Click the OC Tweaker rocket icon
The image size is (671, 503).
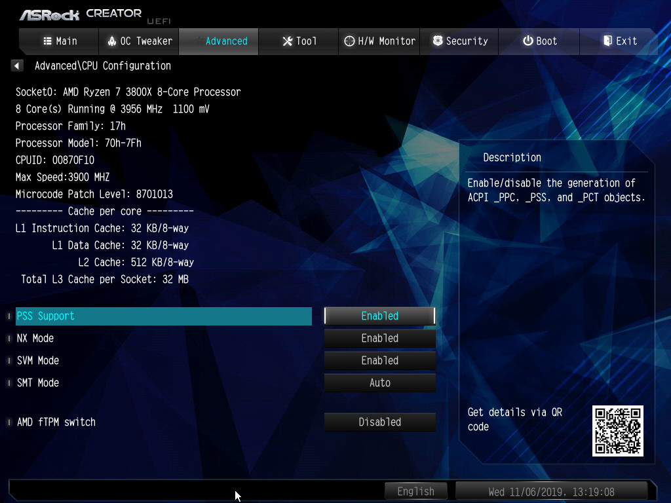(x=111, y=41)
